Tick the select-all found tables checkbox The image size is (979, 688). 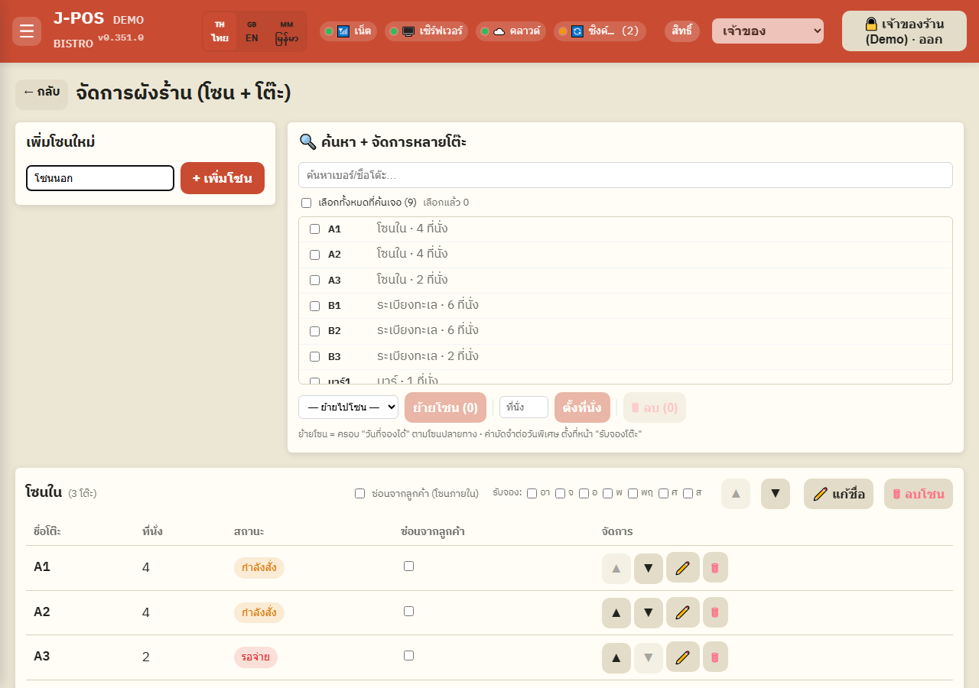click(x=307, y=203)
